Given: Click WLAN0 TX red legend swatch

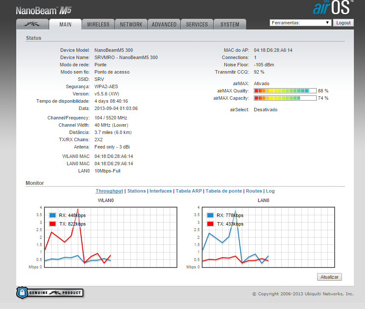Looking at the screenshot, I should click(x=53, y=224).
